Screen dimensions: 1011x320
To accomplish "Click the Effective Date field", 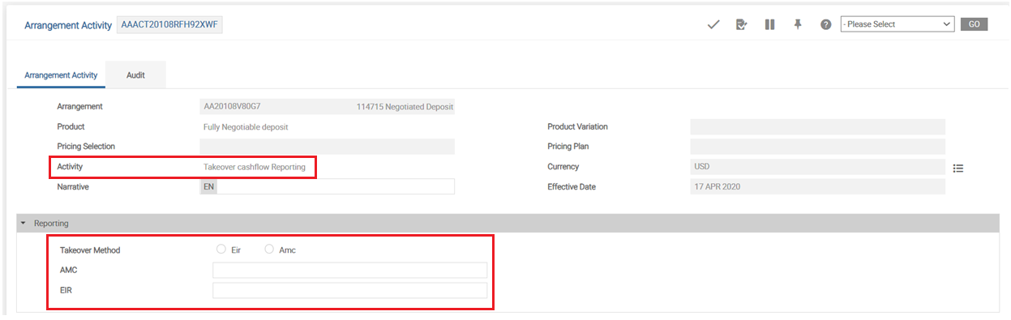I will (817, 186).
